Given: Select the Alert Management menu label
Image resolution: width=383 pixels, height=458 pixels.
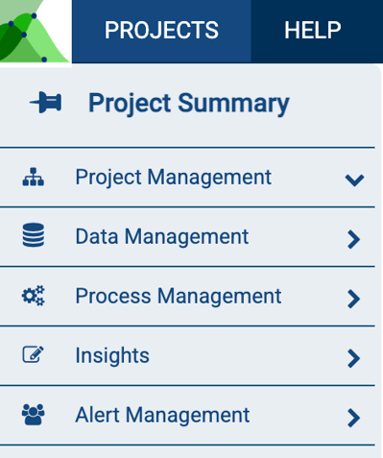Looking at the screenshot, I should [162, 415].
